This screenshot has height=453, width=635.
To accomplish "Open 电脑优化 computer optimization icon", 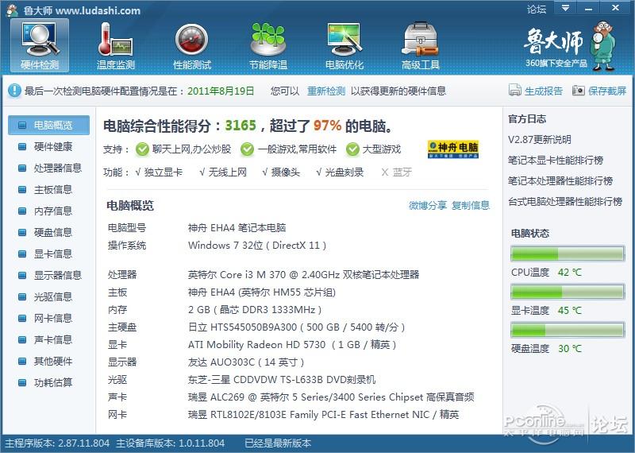I will [x=344, y=45].
